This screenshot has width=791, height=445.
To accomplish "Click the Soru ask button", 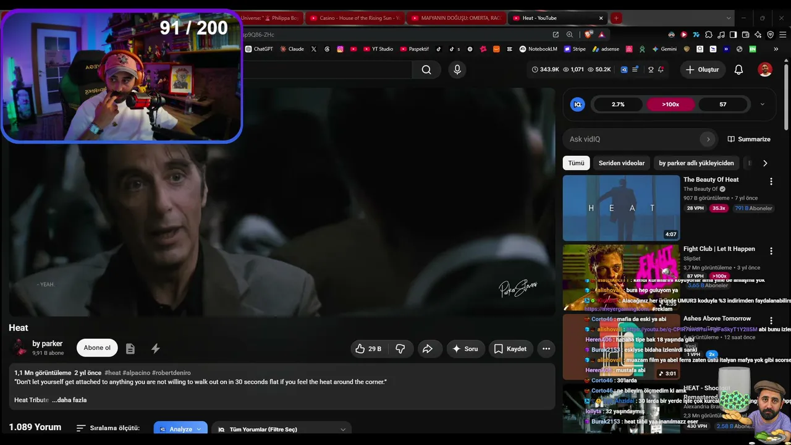I will click(x=465, y=349).
